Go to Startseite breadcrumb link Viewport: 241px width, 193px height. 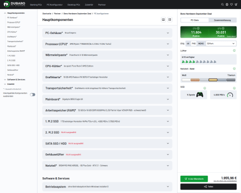(47, 14)
